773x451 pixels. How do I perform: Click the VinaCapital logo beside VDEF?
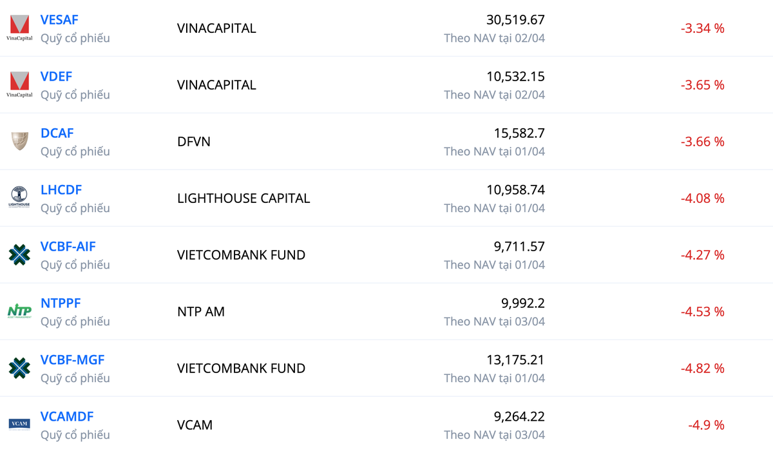19,85
